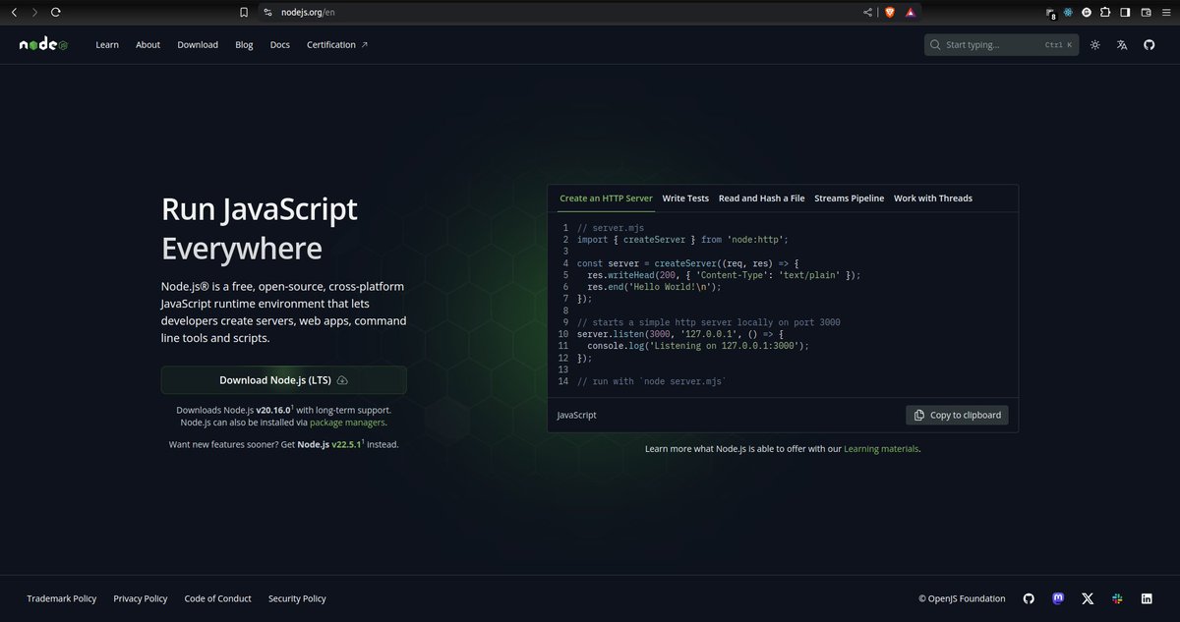
Task: Toggle the light/dark theme sun icon
Action: pos(1094,45)
